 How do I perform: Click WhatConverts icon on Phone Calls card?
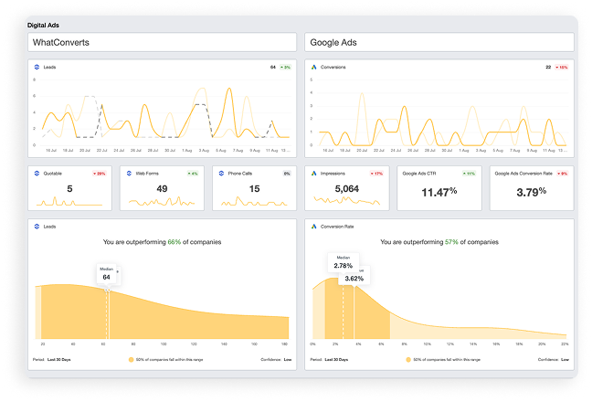tap(220, 173)
